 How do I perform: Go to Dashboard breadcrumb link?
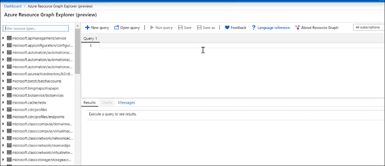[13, 6]
